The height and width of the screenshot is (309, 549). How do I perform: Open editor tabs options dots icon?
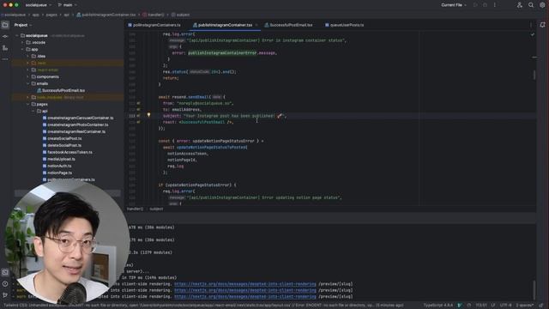531,25
